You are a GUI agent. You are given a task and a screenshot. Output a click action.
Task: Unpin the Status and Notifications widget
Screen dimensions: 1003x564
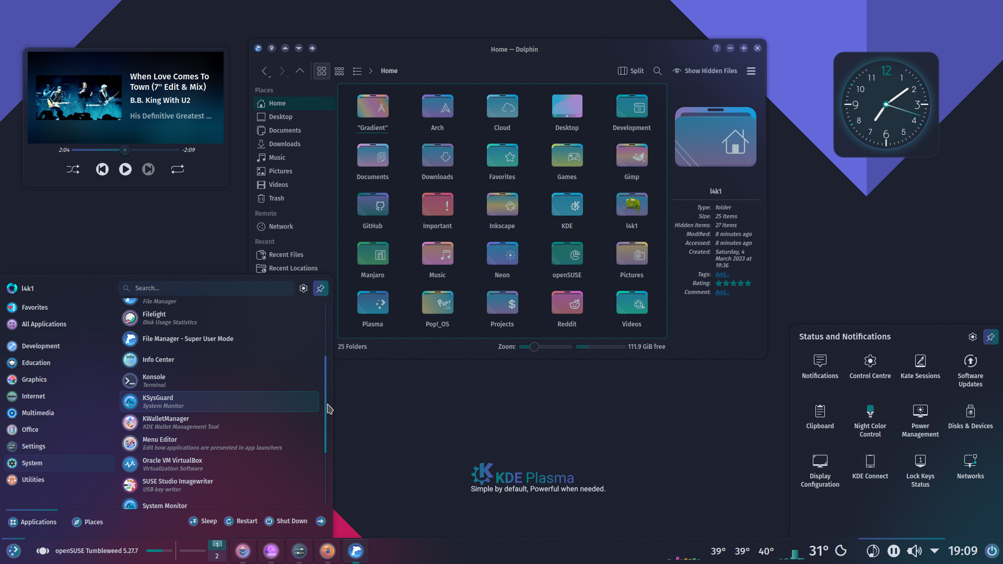990,337
